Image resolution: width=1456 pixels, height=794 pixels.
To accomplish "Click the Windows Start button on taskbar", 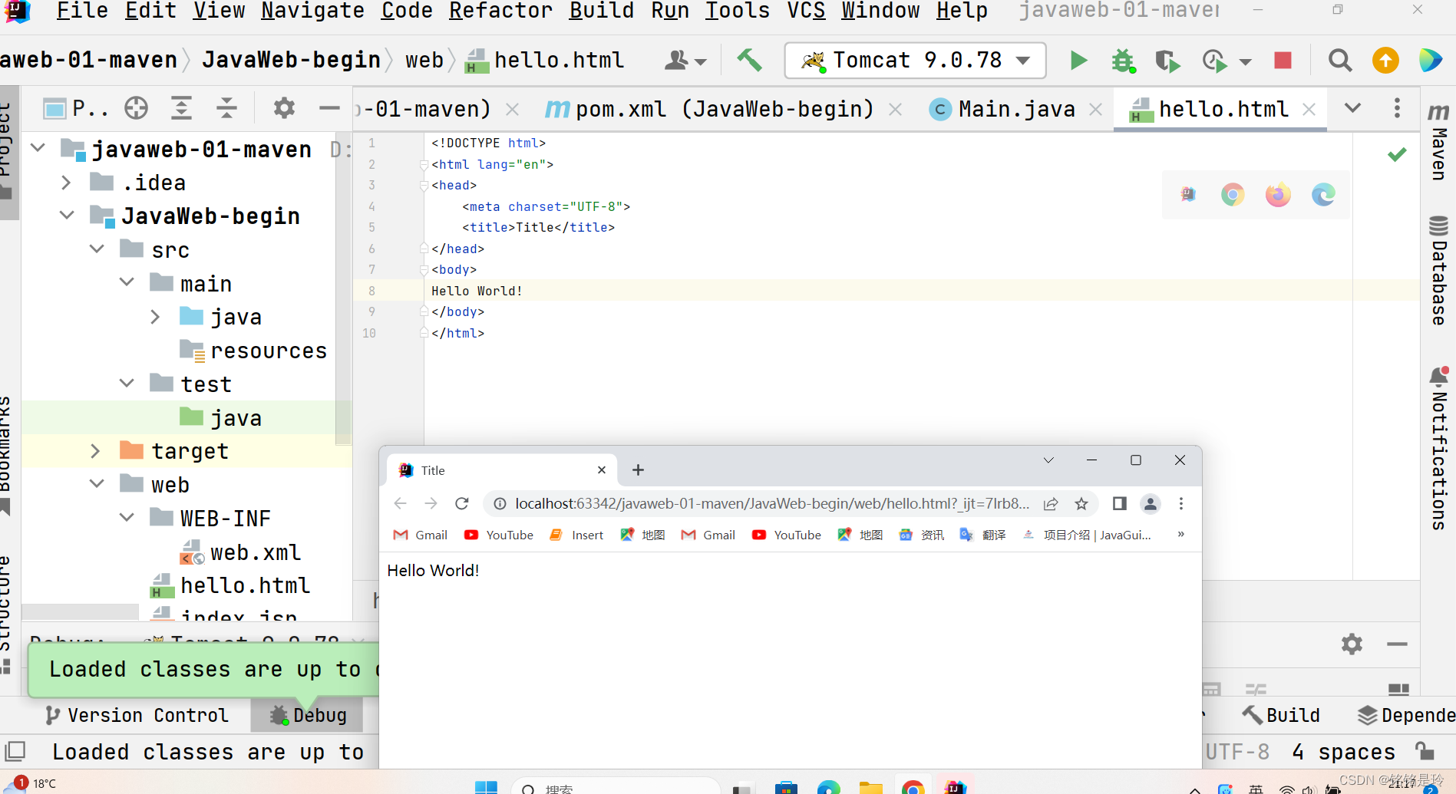I will tap(486, 786).
